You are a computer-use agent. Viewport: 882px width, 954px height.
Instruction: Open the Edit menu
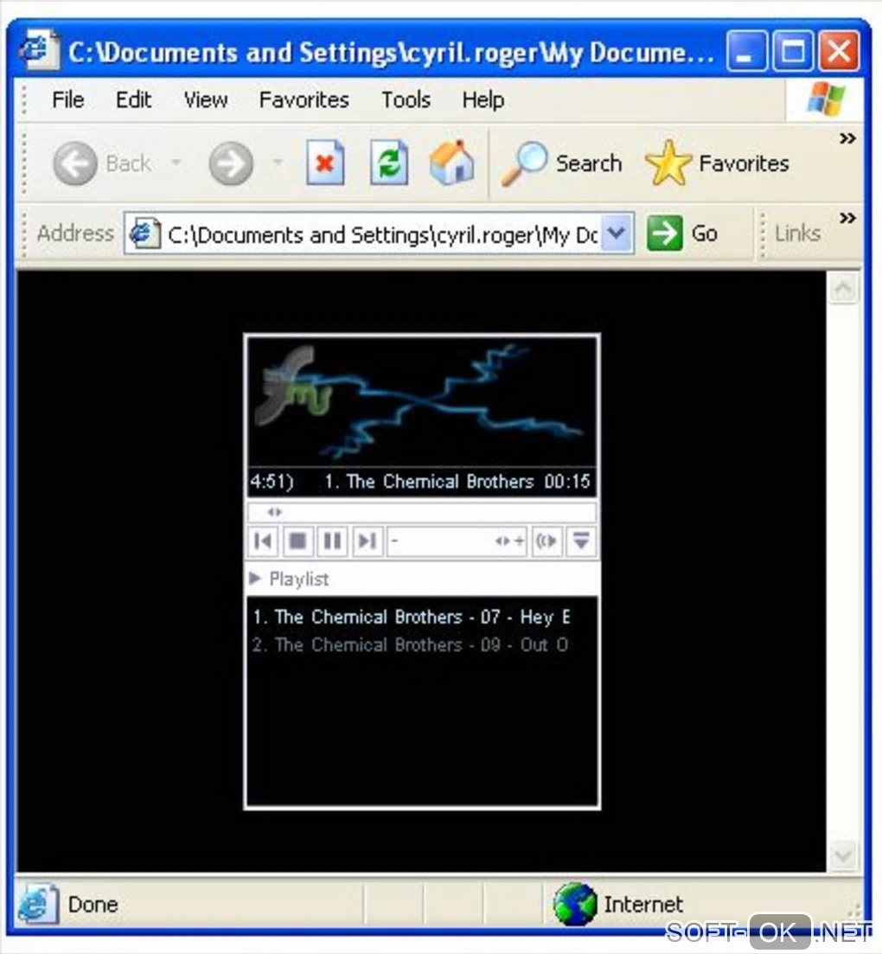click(133, 99)
